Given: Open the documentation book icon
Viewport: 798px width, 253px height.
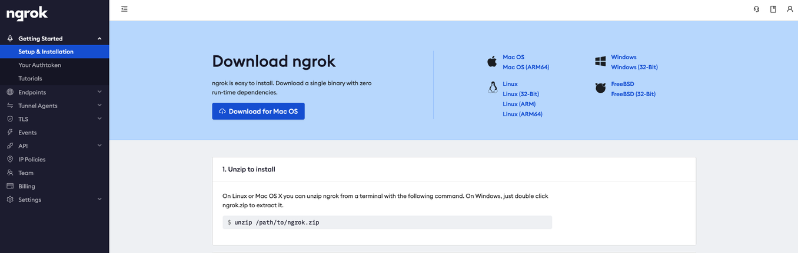Looking at the screenshot, I should pos(773,9).
